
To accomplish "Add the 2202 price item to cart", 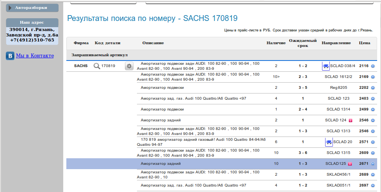I will click(x=373, y=88).
